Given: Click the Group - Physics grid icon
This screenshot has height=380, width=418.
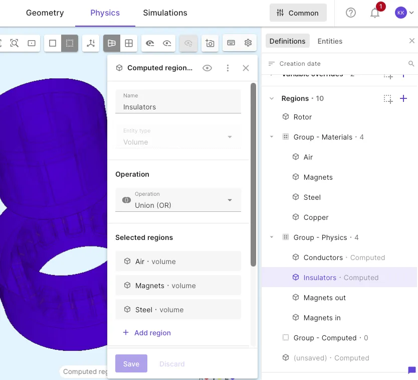Looking at the screenshot, I should click(x=286, y=237).
